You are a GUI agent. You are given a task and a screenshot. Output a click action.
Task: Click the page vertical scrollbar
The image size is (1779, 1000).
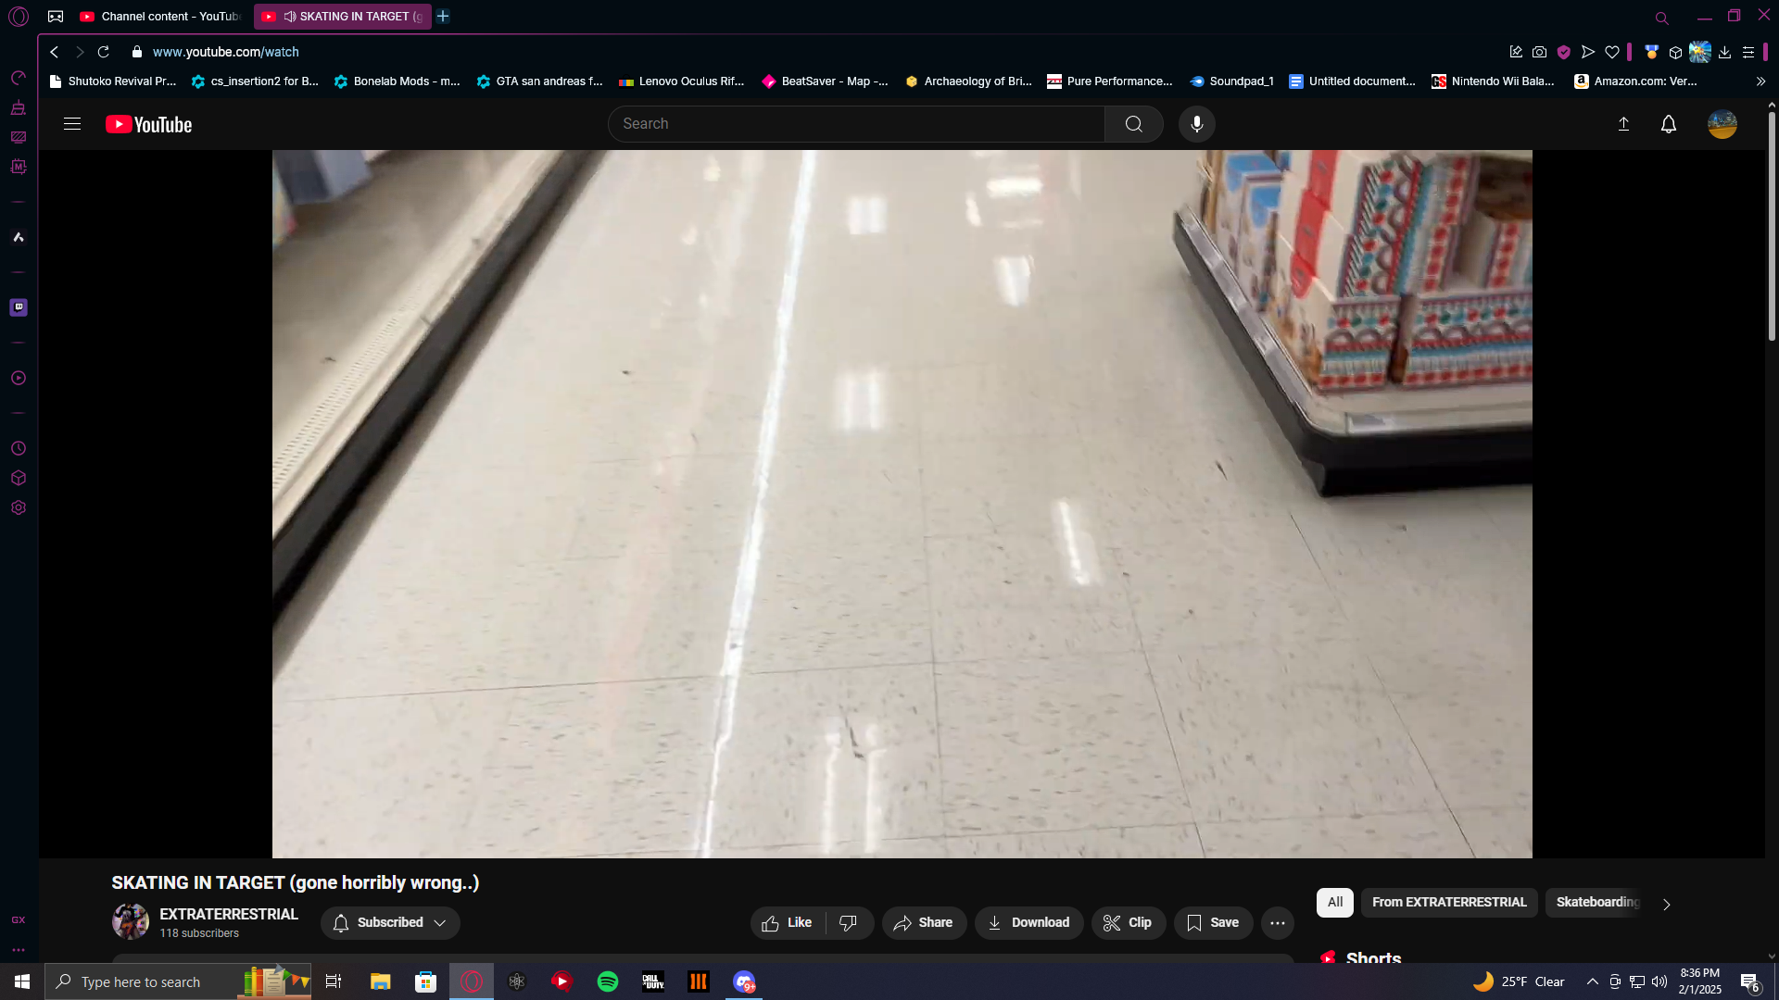click(1772, 227)
